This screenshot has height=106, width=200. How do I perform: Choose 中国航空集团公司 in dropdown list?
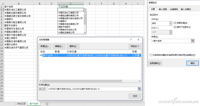[x=71, y=32]
